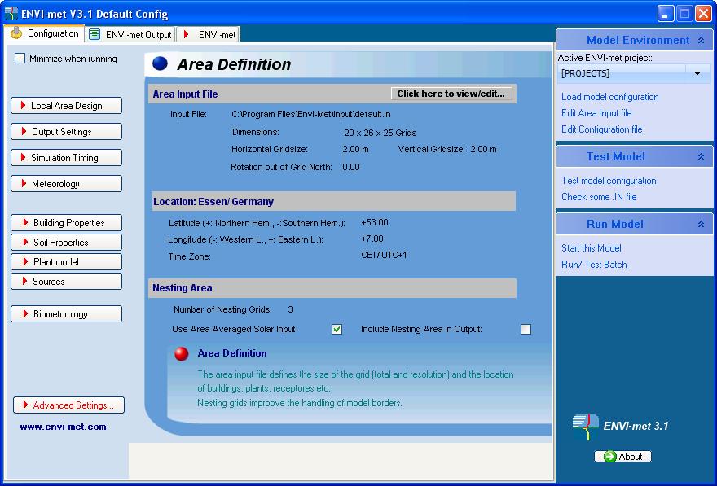Click the ENVI-met 3.1 logo icon

coord(585,426)
